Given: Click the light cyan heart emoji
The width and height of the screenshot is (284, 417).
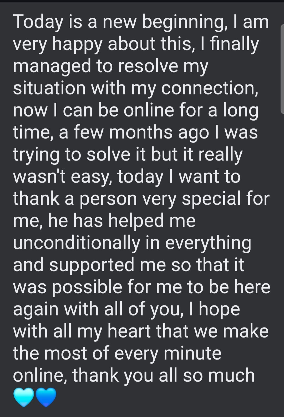Looking at the screenshot, I should click(24, 397).
